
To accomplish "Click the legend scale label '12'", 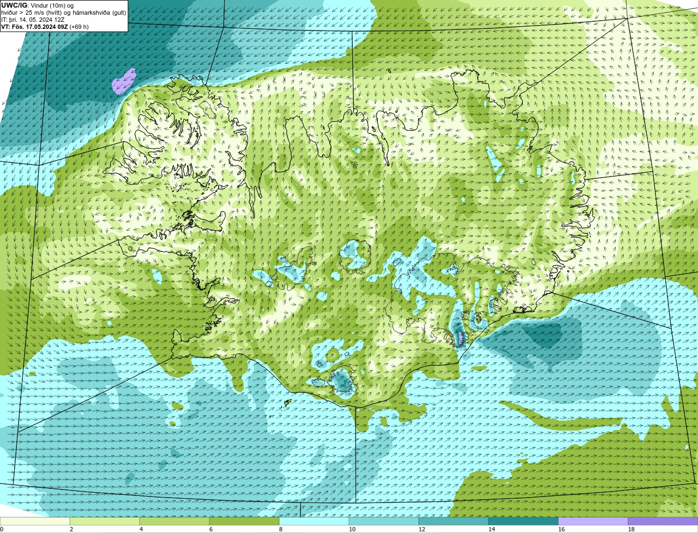I will pos(422,529).
